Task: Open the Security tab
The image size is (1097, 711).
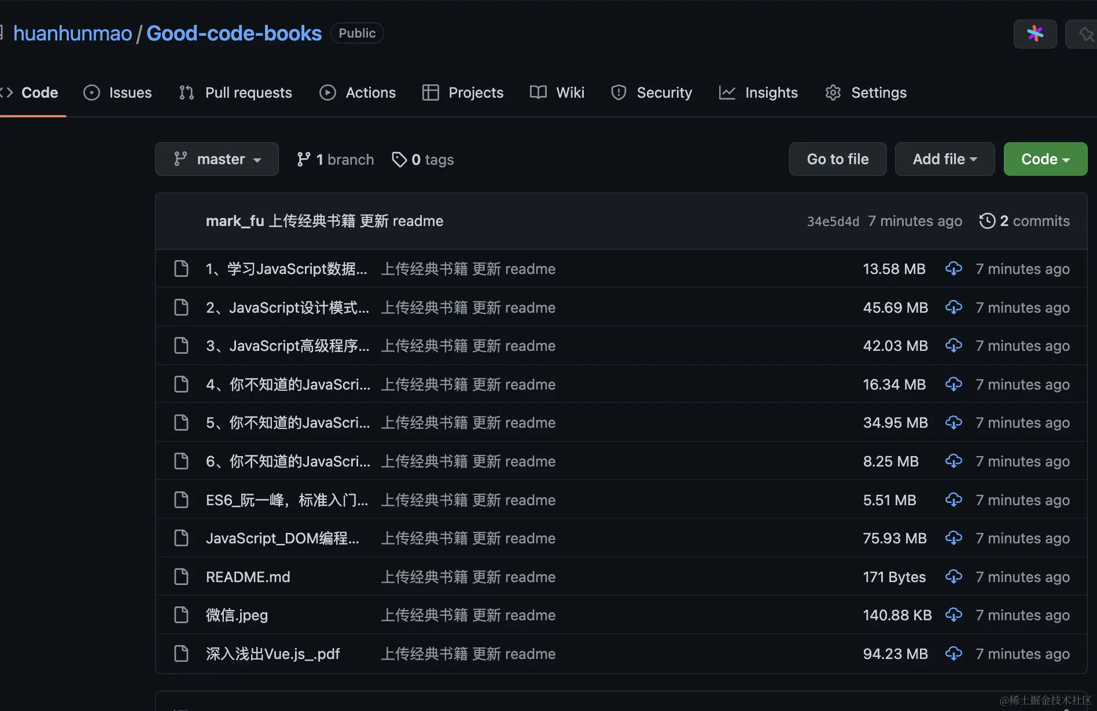Action: tap(651, 92)
